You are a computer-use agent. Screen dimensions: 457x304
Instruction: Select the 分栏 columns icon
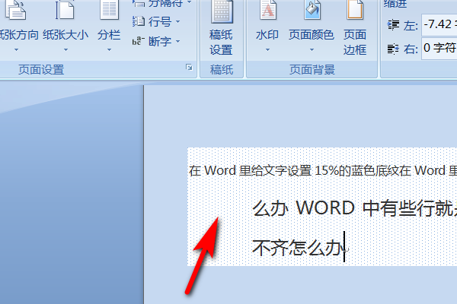(x=109, y=10)
